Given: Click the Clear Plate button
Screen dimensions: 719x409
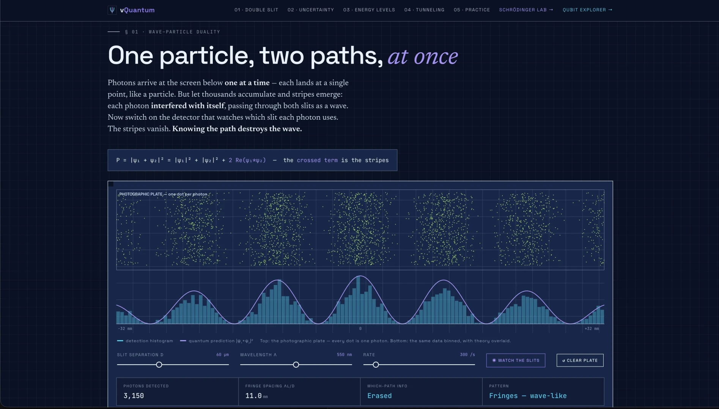Looking at the screenshot, I should 580,360.
